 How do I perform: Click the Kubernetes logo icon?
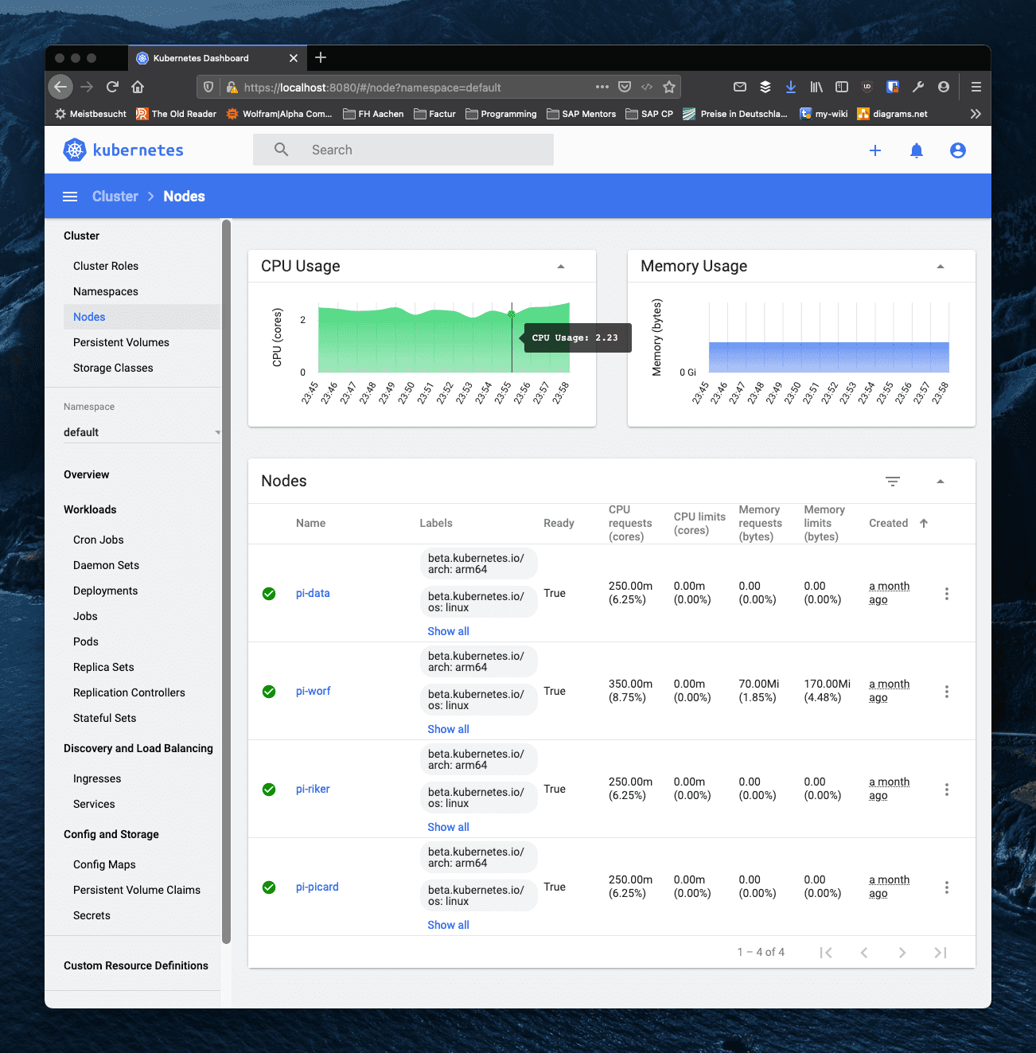click(75, 150)
